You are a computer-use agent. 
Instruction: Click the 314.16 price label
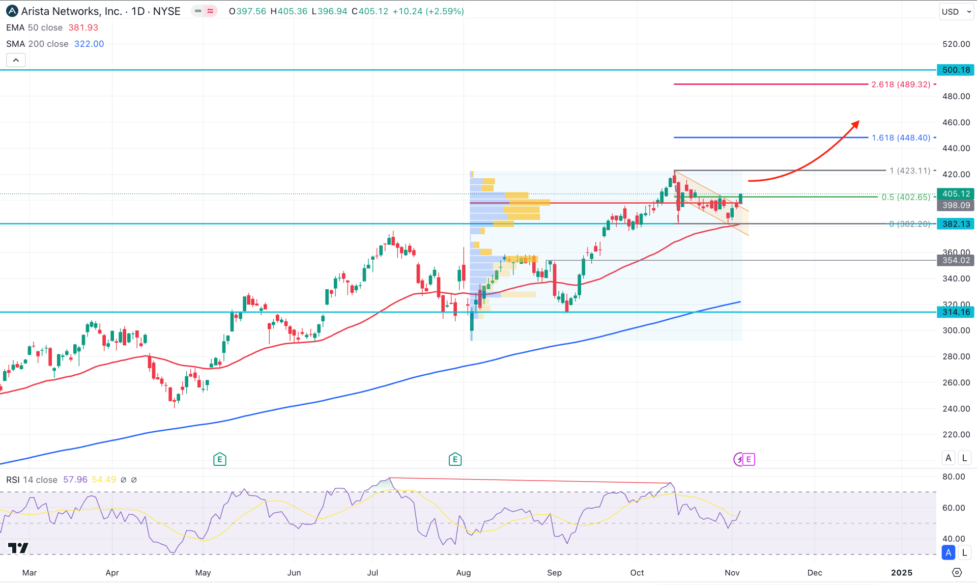pos(956,312)
